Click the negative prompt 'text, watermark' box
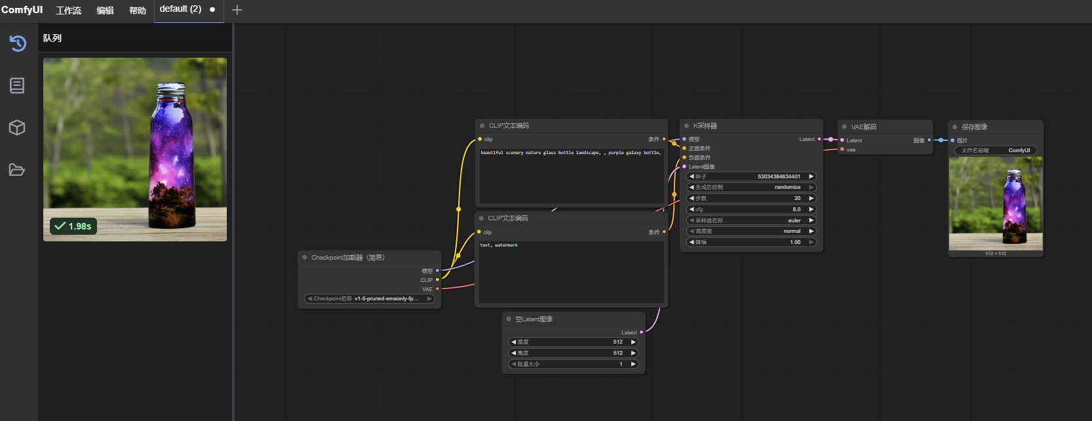This screenshot has height=421, width=1092. [x=572, y=271]
